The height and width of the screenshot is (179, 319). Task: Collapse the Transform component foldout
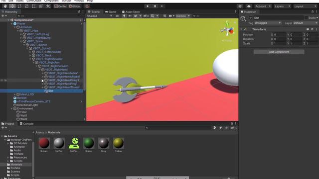(x=241, y=29)
